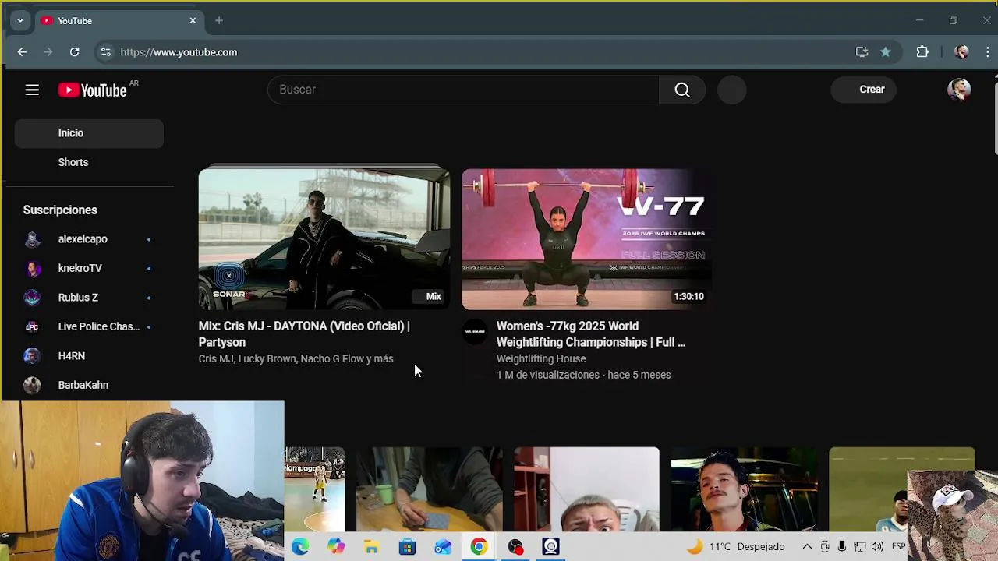Image resolution: width=998 pixels, height=561 pixels.
Task: Open the Chrome extensions puzzle icon
Action: (922, 52)
